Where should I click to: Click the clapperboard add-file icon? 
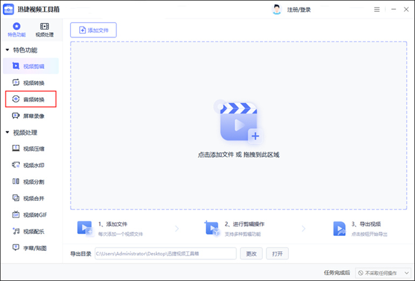238,123
